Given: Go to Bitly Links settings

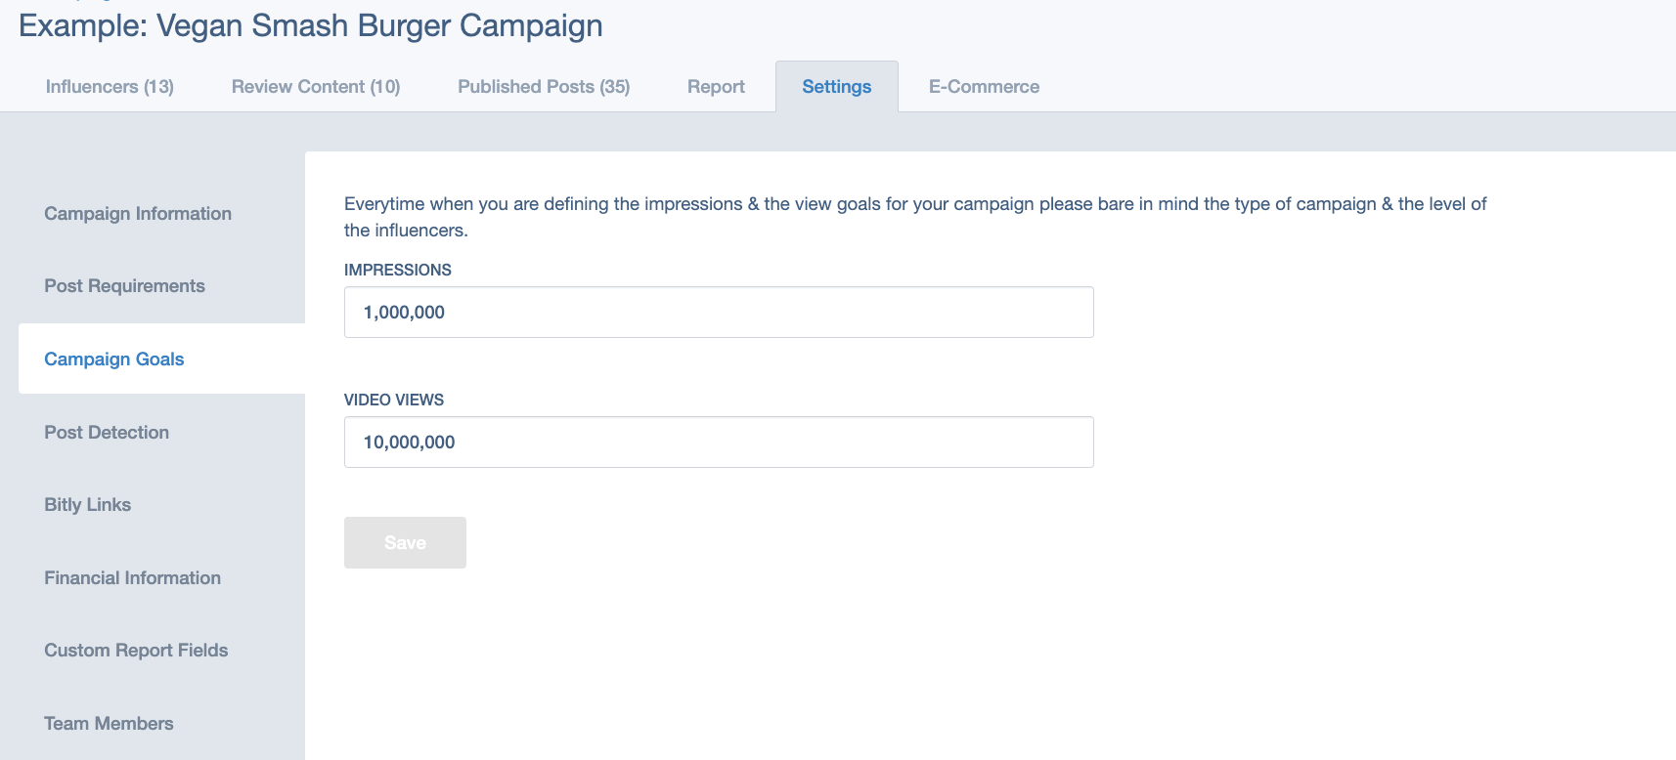Looking at the screenshot, I should [x=87, y=505].
